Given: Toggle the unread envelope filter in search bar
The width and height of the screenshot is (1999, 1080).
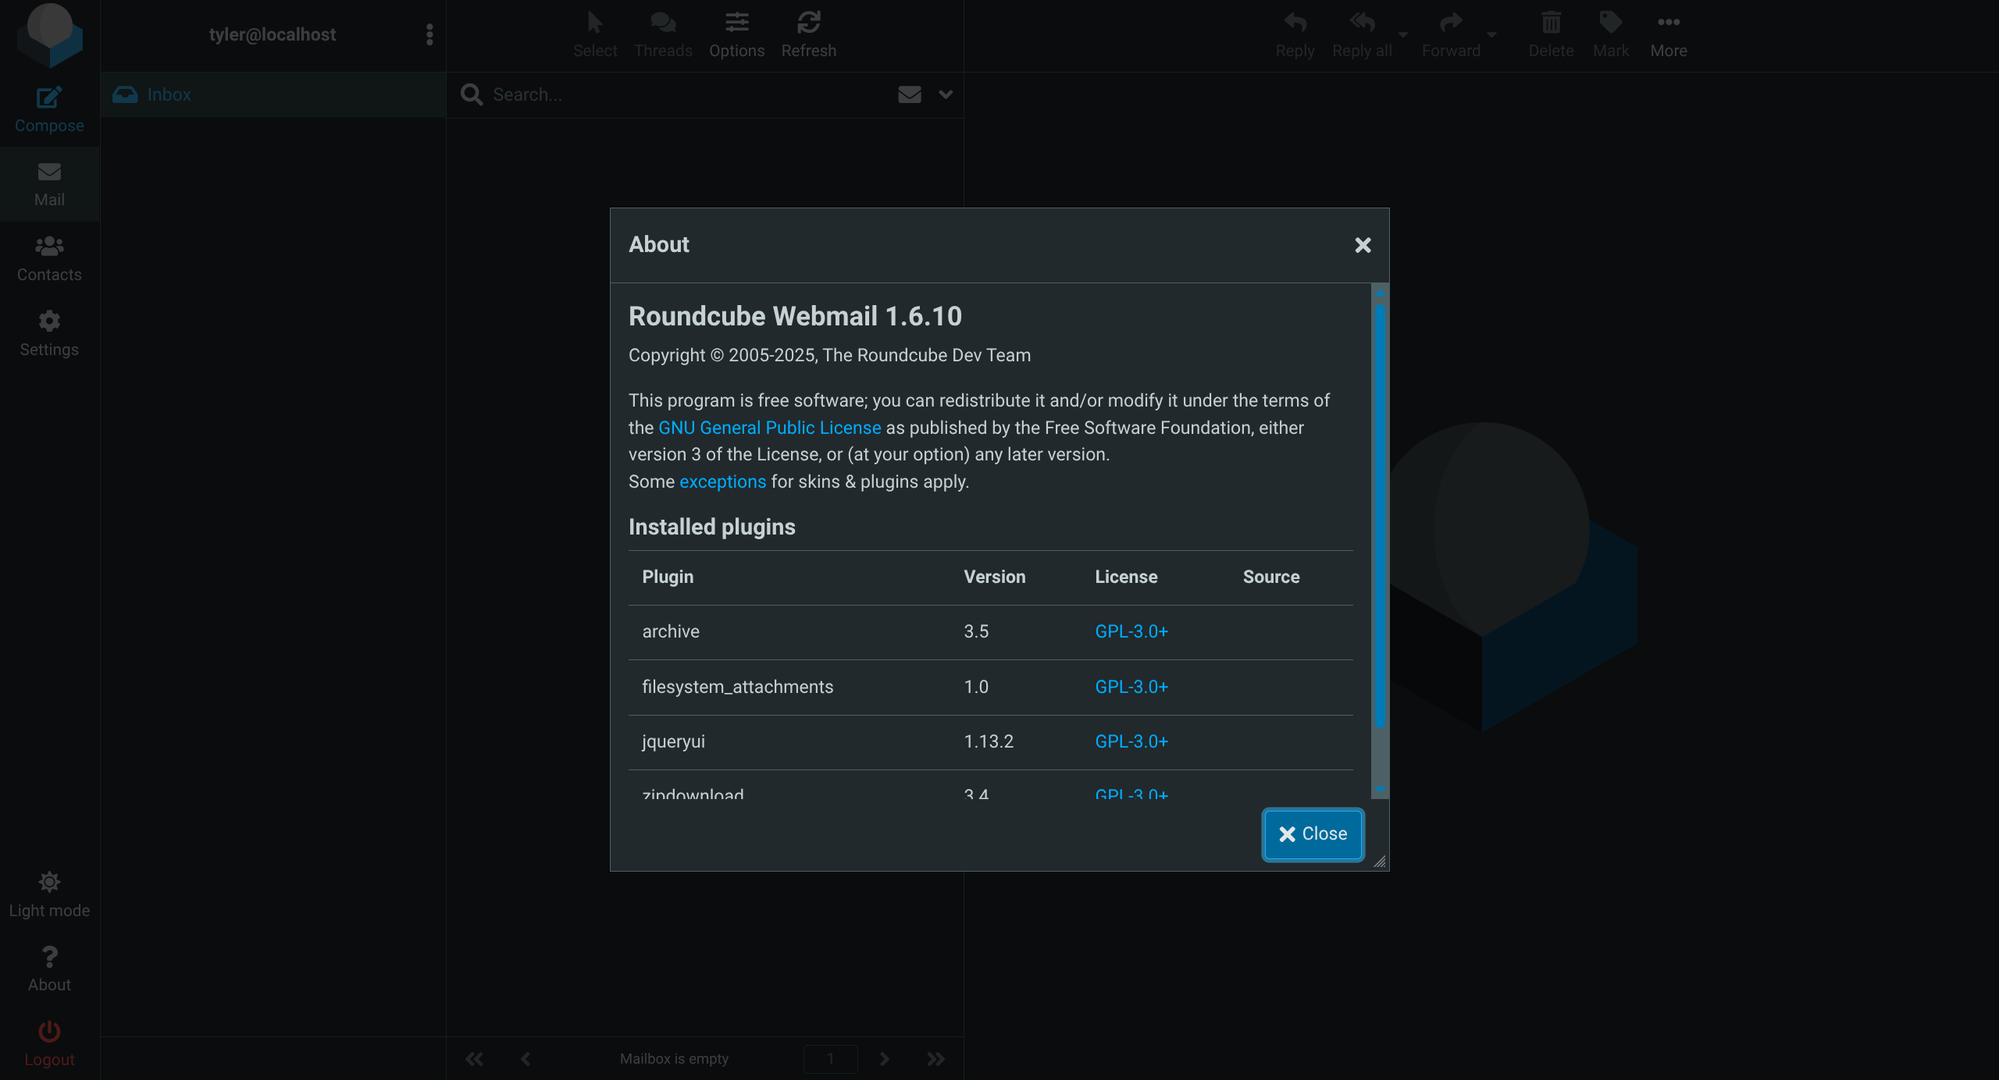Looking at the screenshot, I should (909, 94).
